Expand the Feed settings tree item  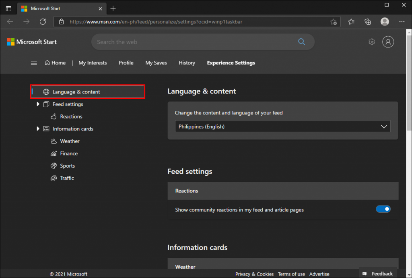tap(38, 104)
